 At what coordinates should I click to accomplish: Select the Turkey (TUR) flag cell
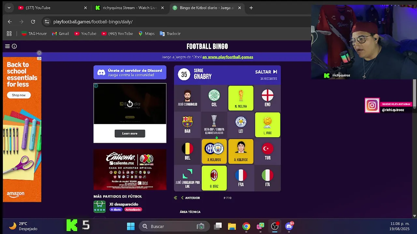[267, 151]
